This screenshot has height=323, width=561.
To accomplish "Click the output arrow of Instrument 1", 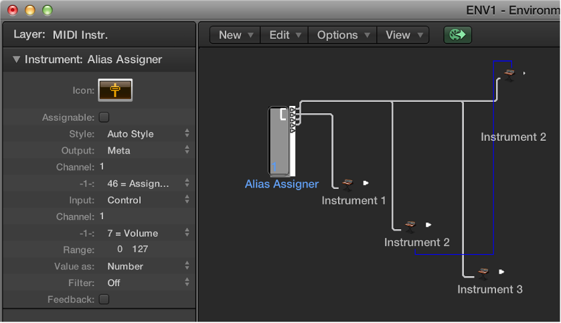I will [x=366, y=183].
